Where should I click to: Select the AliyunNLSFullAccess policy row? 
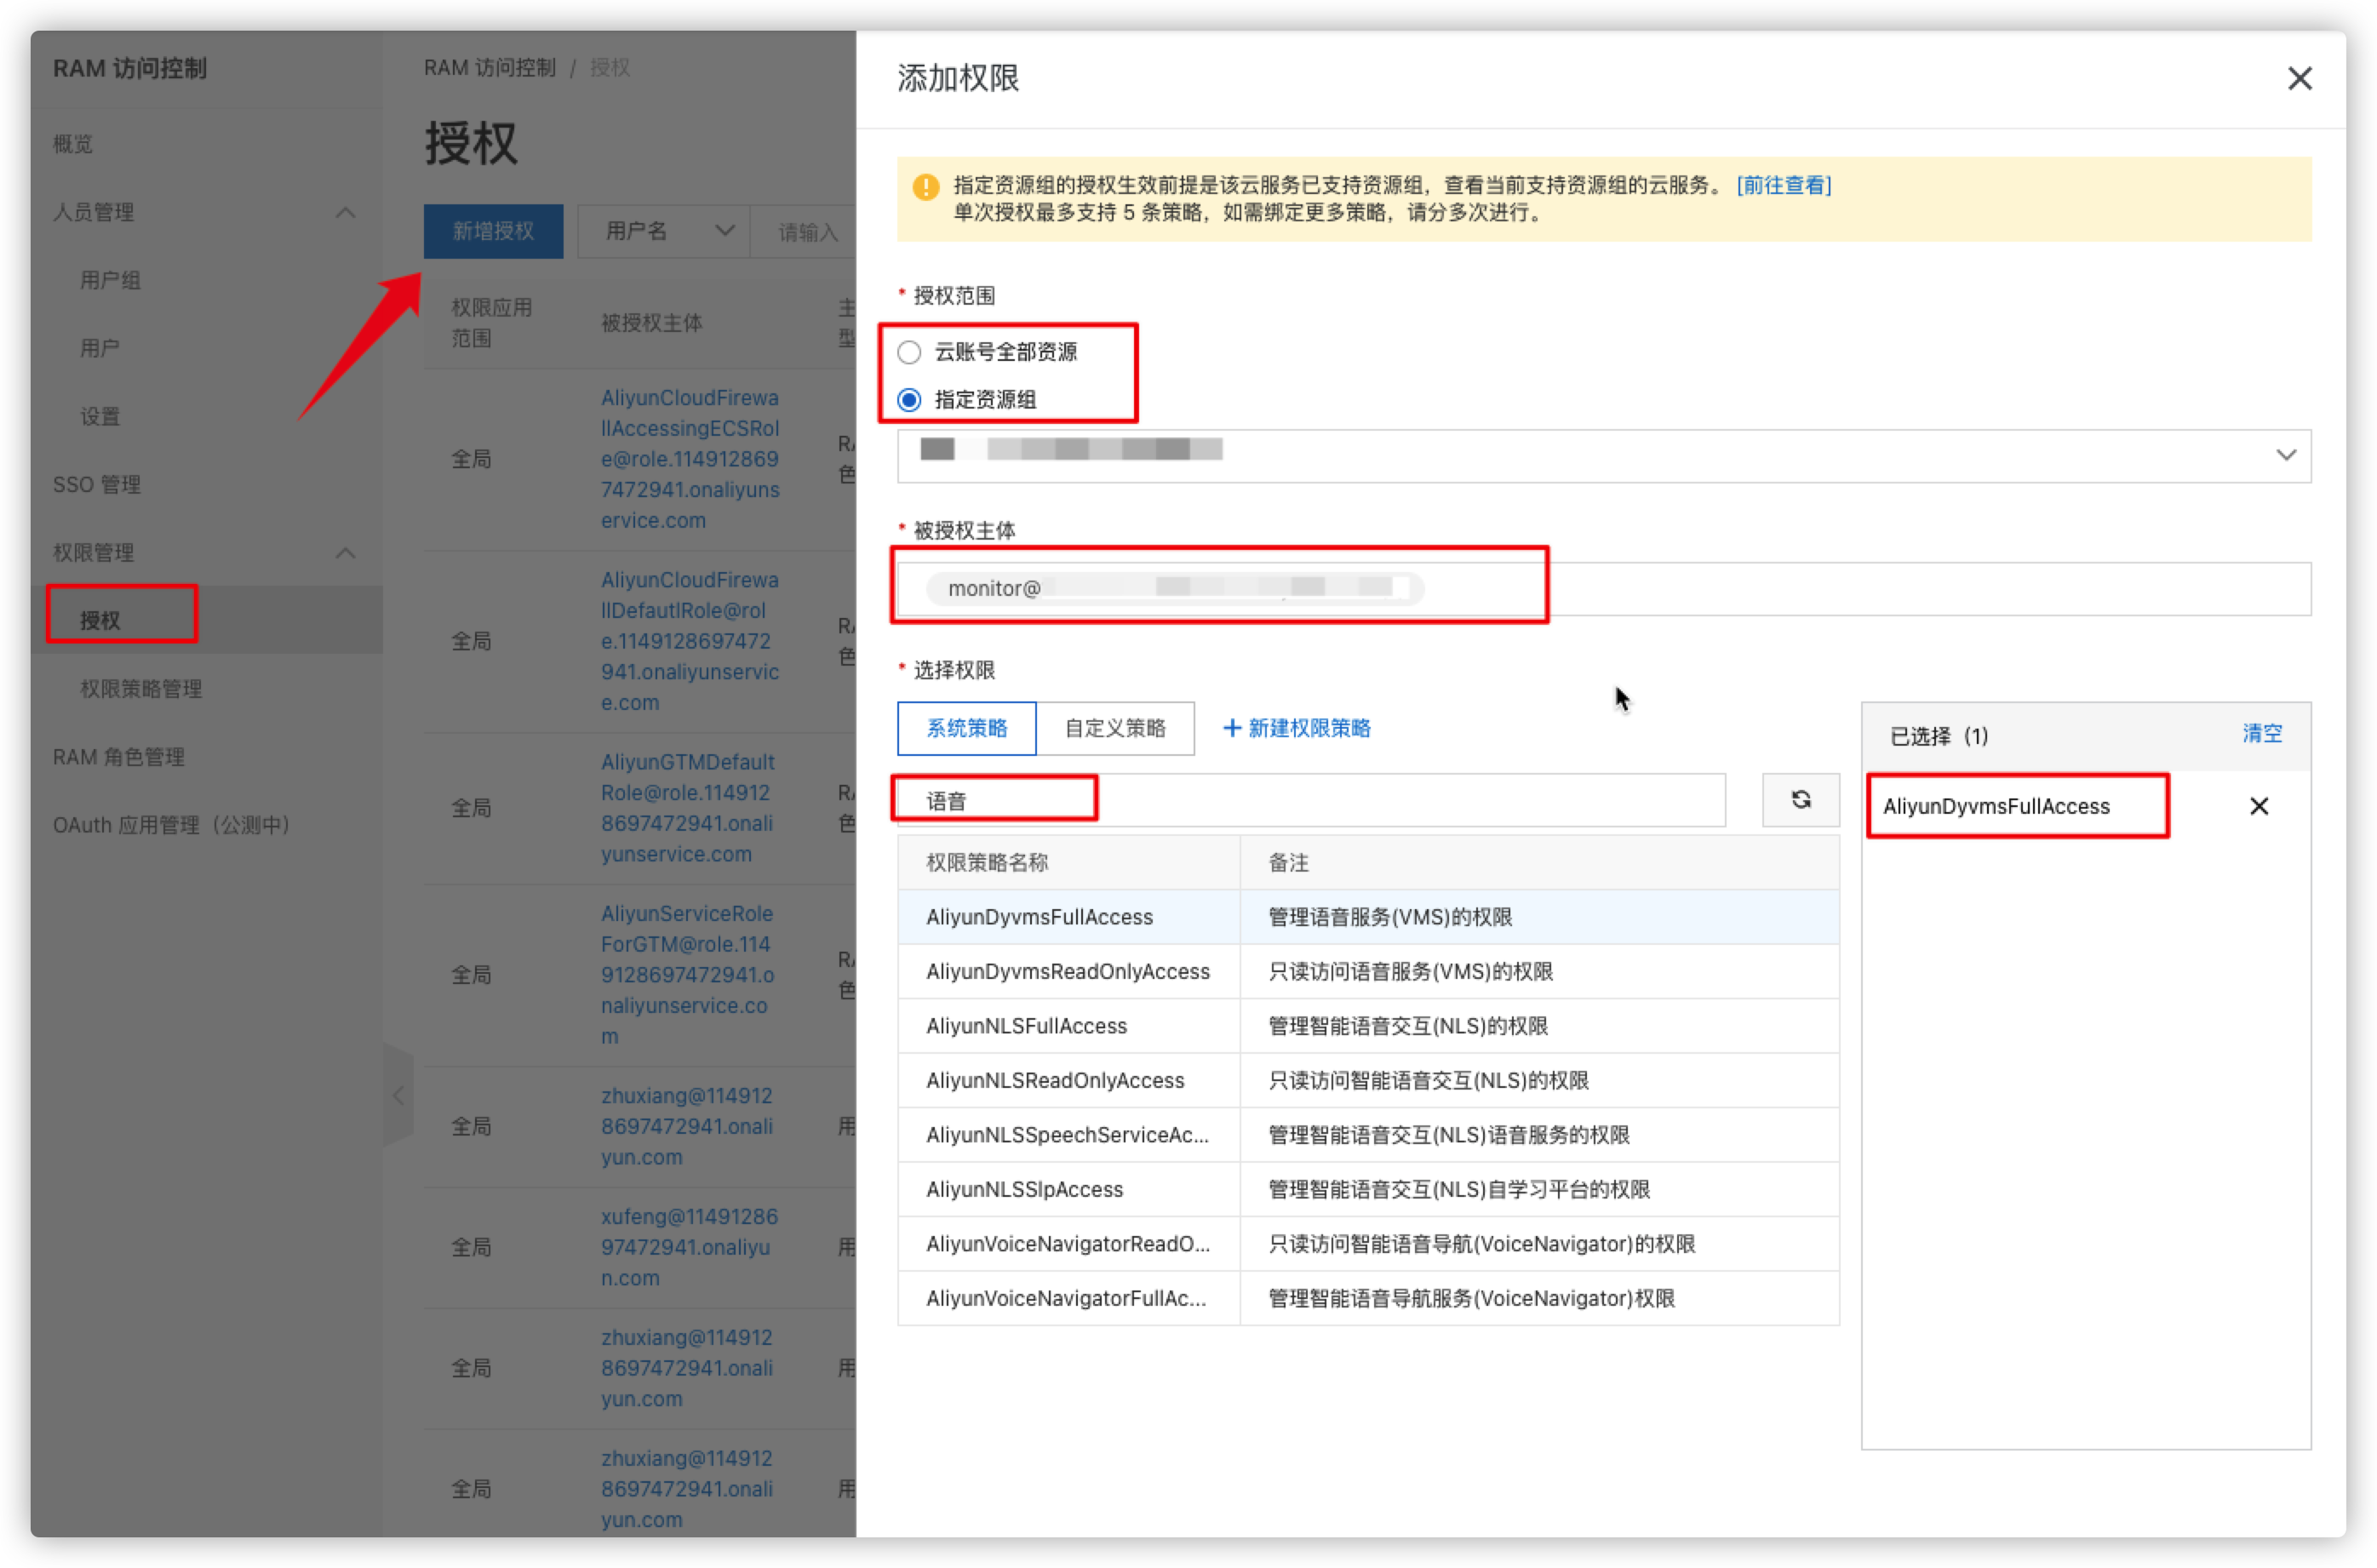click(1367, 1025)
